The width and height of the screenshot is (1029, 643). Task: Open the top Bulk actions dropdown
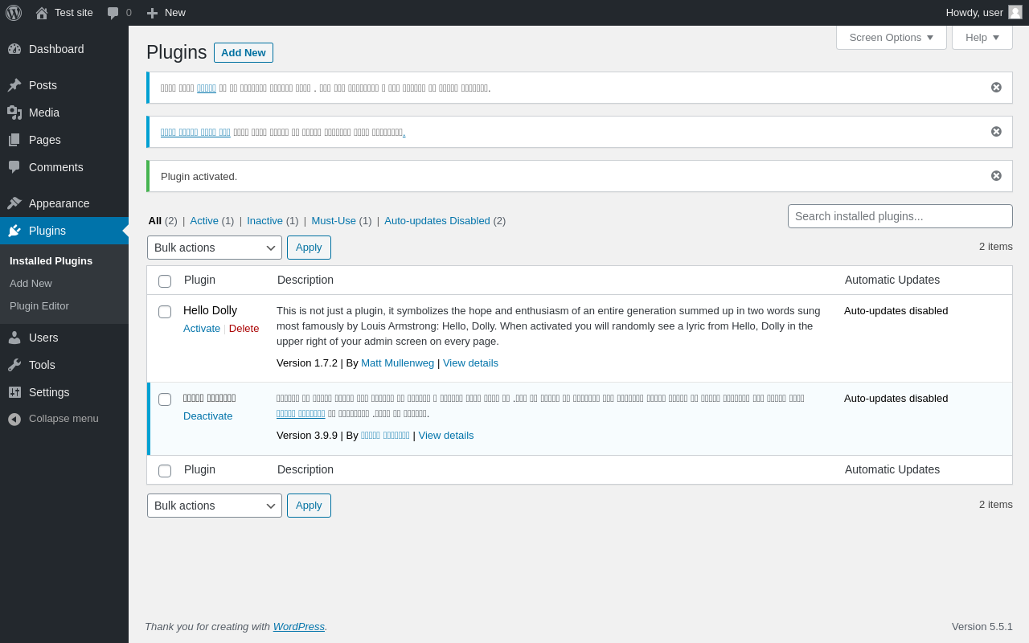[215, 248]
